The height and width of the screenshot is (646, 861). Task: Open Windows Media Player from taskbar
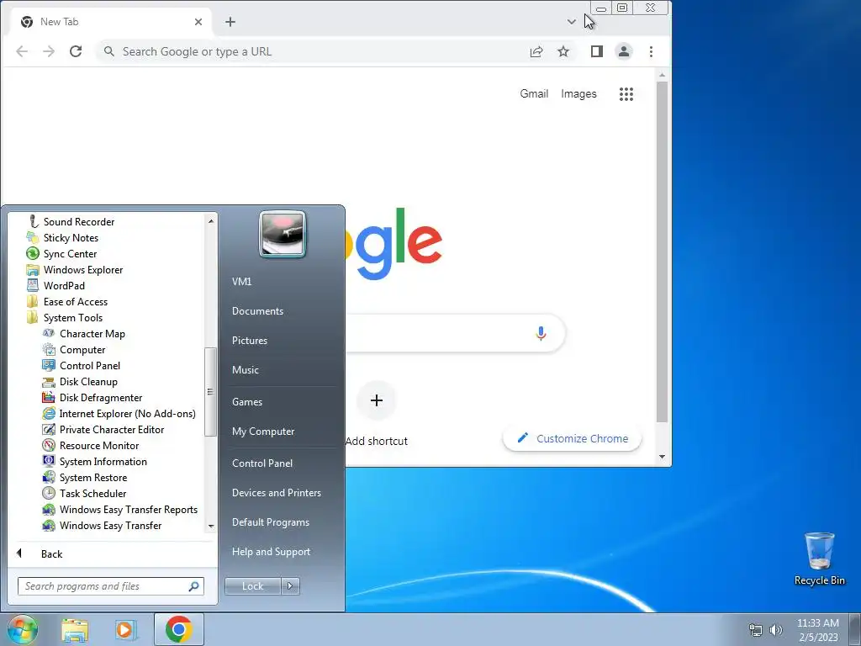tap(126, 629)
